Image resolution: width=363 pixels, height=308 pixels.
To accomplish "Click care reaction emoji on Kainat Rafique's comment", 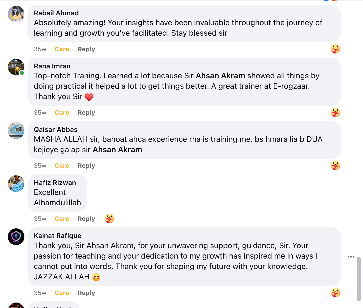I will pos(335,293).
